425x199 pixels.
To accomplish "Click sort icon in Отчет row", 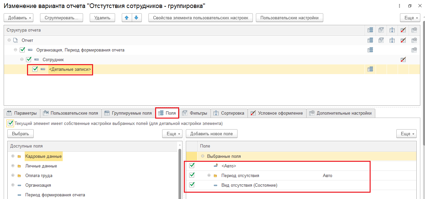I will point(392,40).
